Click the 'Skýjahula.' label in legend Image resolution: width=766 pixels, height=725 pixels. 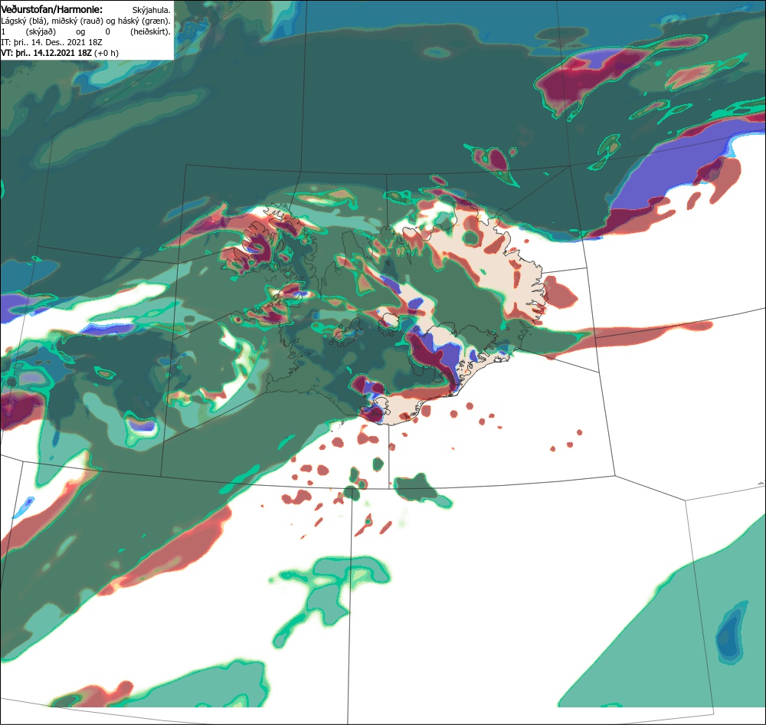point(152,10)
